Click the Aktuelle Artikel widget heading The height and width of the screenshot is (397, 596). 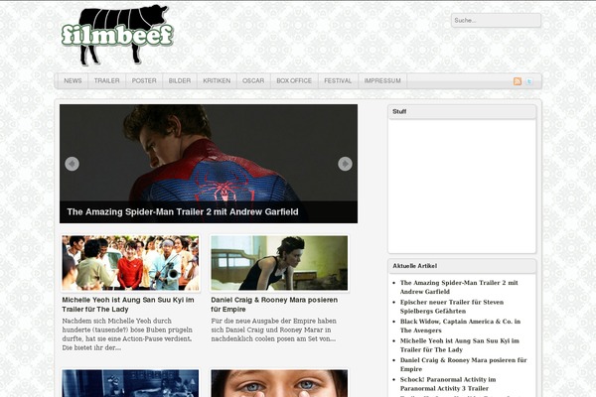point(414,266)
